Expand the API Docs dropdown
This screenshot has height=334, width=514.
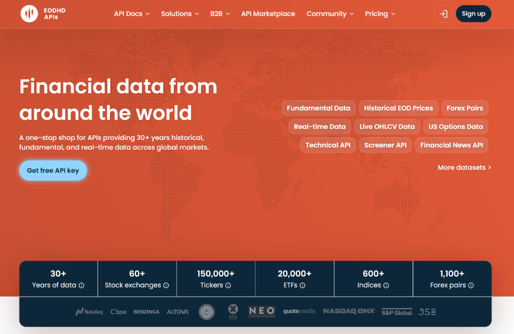[132, 14]
